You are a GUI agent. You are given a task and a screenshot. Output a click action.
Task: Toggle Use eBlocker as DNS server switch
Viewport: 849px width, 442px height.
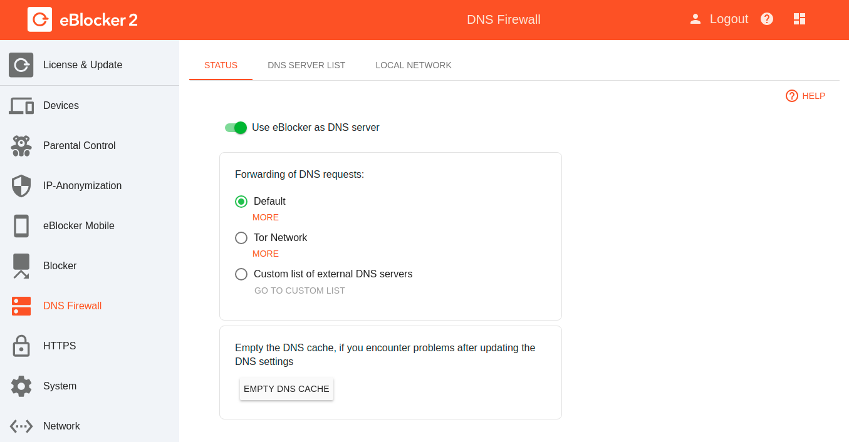pyautogui.click(x=236, y=128)
